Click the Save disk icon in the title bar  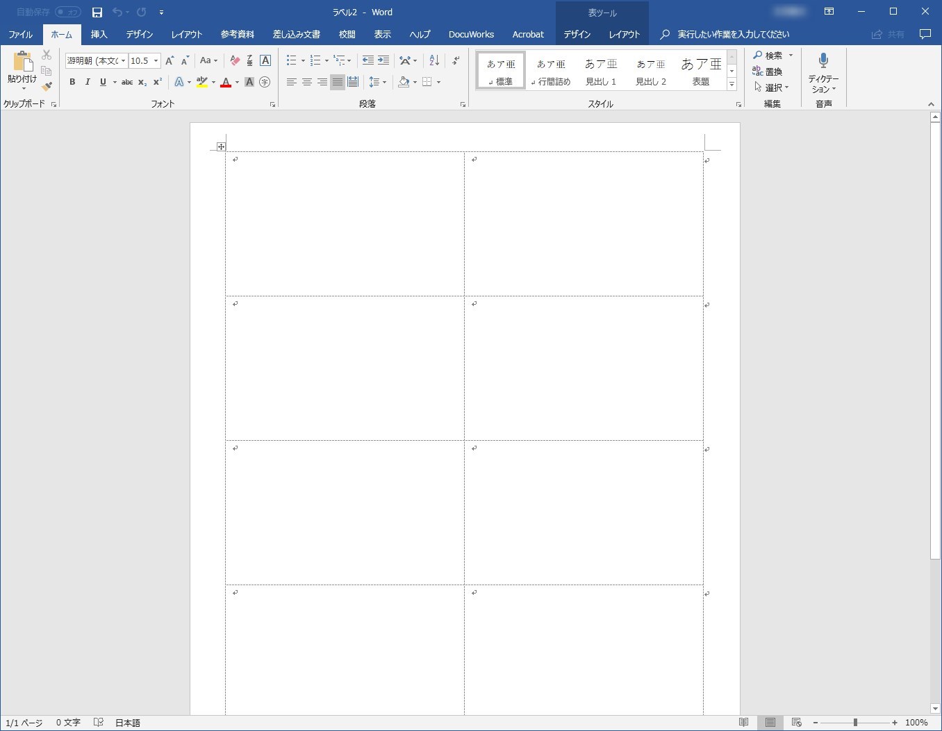point(97,12)
